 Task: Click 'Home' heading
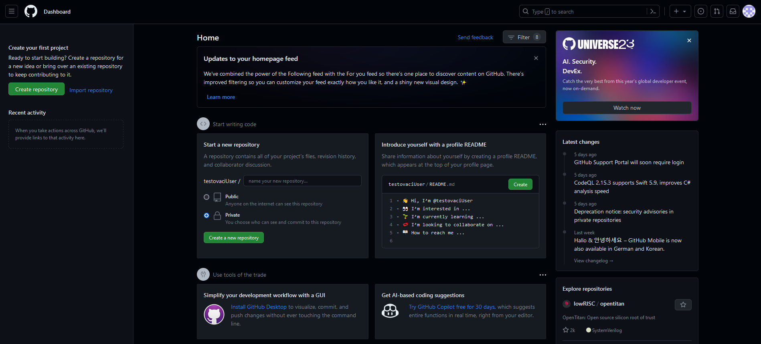pos(208,38)
